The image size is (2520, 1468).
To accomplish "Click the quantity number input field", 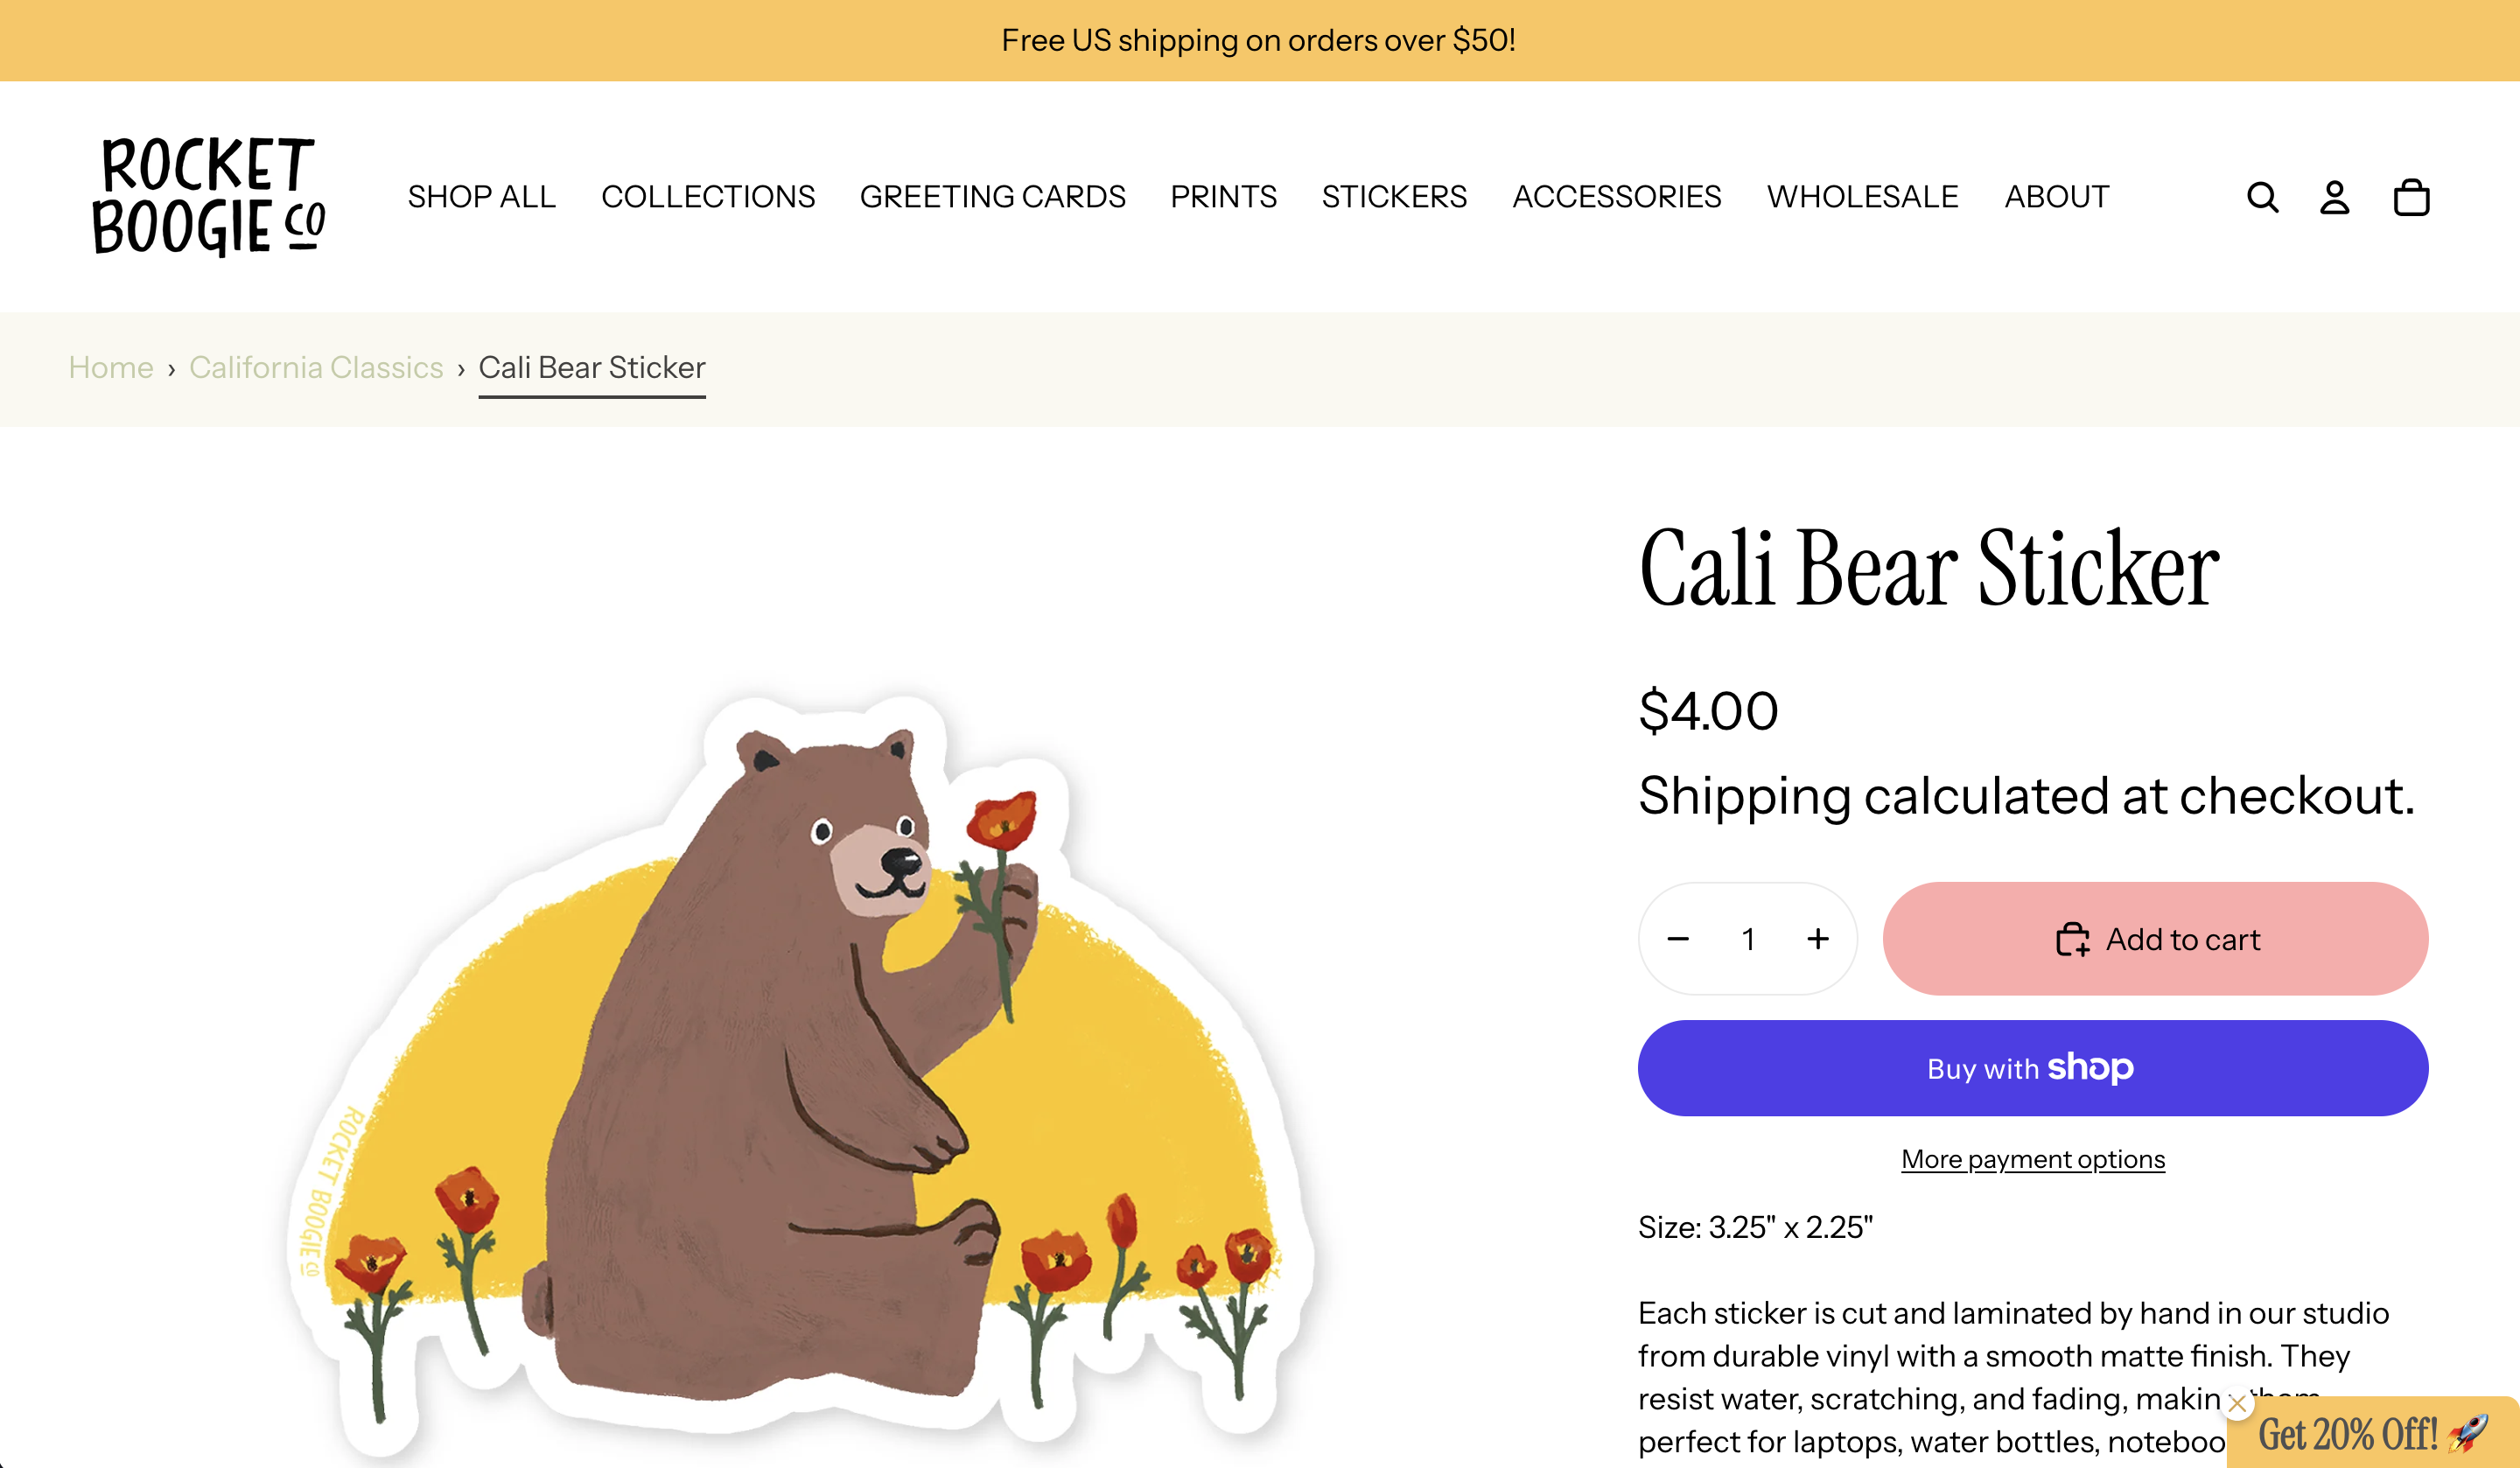I will click(1748, 939).
